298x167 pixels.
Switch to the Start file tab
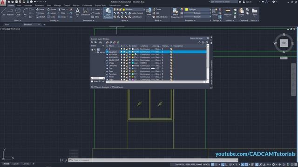pyautogui.click(x=7, y=25)
